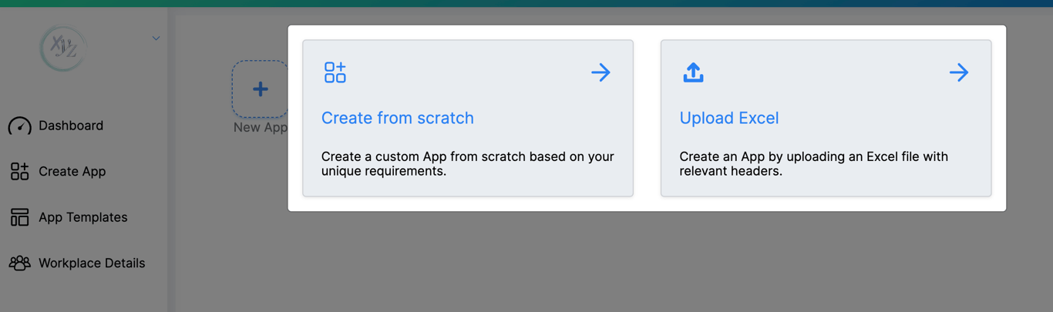Click the arrow on Create from scratch card
Screen dimensions: 1053x312
pos(601,72)
